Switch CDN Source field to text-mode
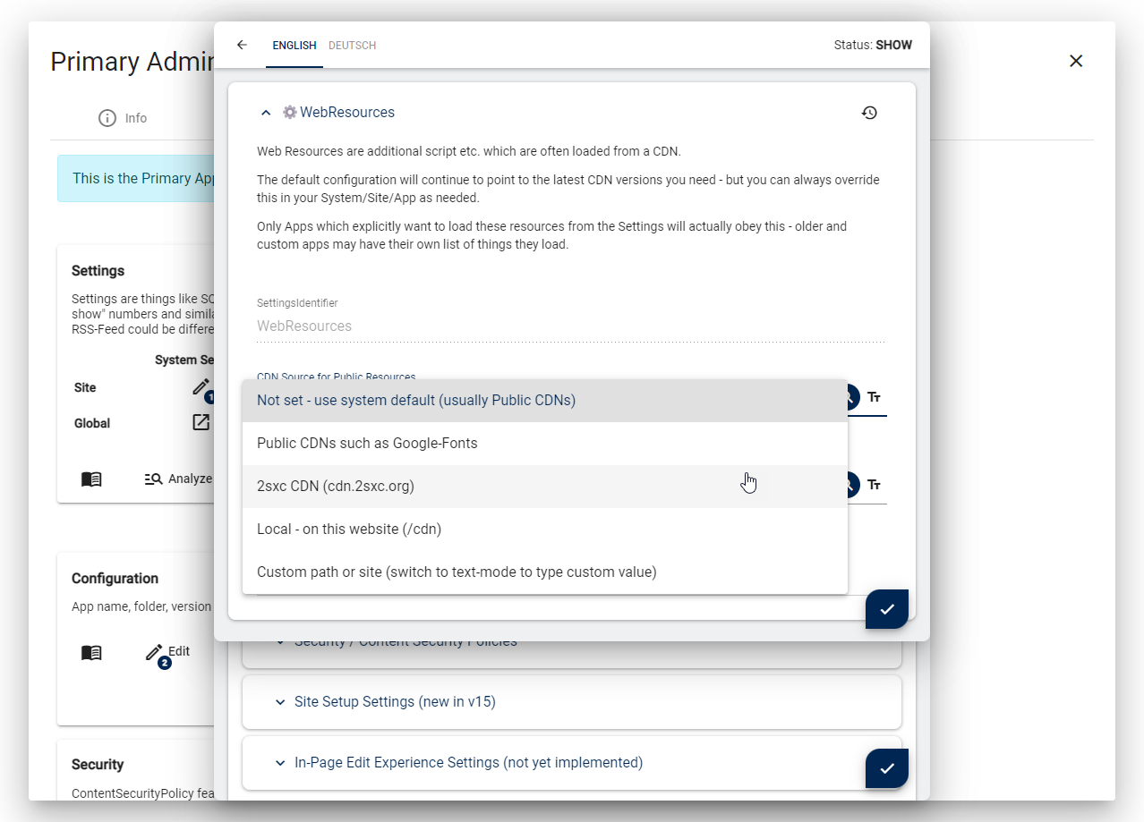The height and width of the screenshot is (822, 1144). pyautogui.click(x=874, y=396)
